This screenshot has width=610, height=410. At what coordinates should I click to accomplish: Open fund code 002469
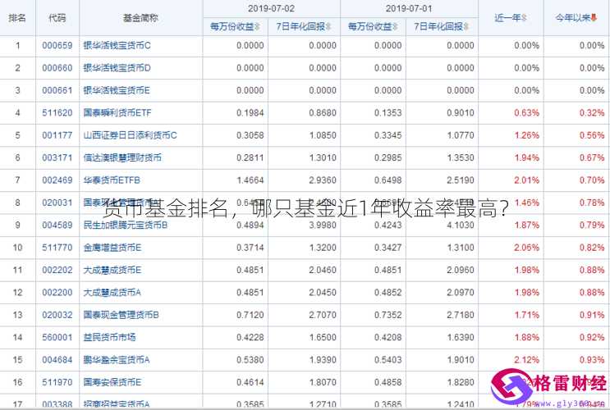click(x=57, y=180)
